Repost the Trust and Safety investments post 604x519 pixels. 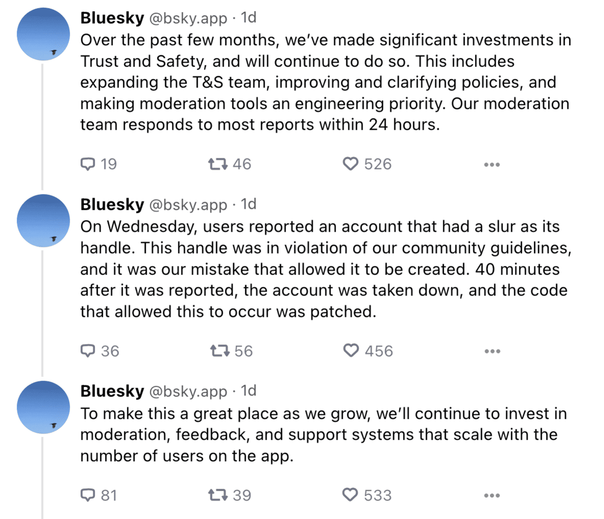click(x=217, y=164)
